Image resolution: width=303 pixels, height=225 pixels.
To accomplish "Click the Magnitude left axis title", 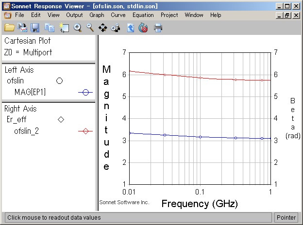I will (106, 118).
